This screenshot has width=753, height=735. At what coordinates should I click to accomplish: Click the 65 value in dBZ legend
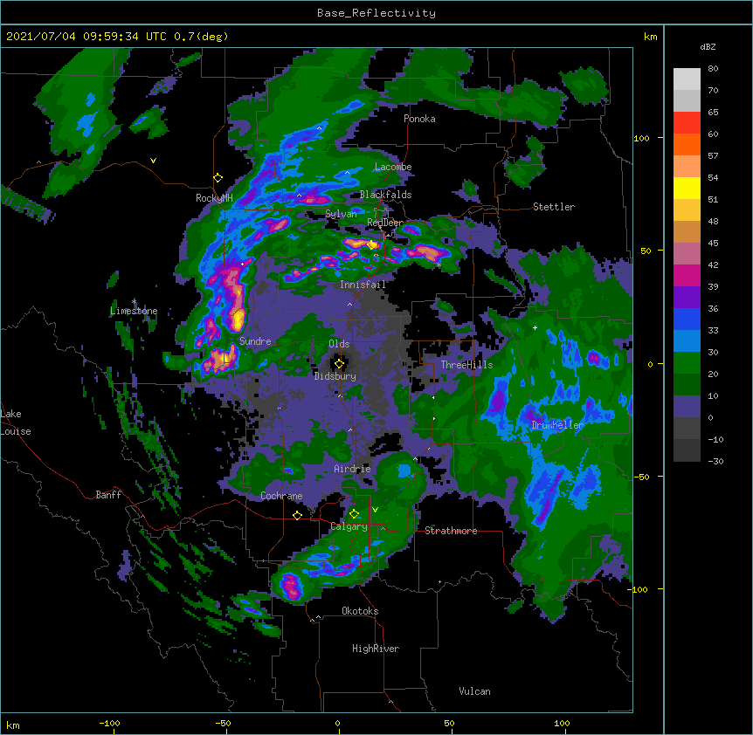pyautogui.click(x=713, y=112)
